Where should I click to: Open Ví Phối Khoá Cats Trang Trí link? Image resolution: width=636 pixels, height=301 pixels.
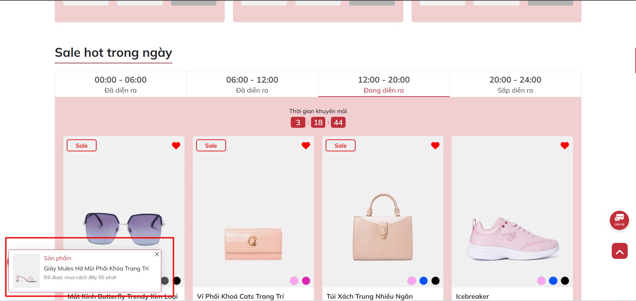point(240,296)
